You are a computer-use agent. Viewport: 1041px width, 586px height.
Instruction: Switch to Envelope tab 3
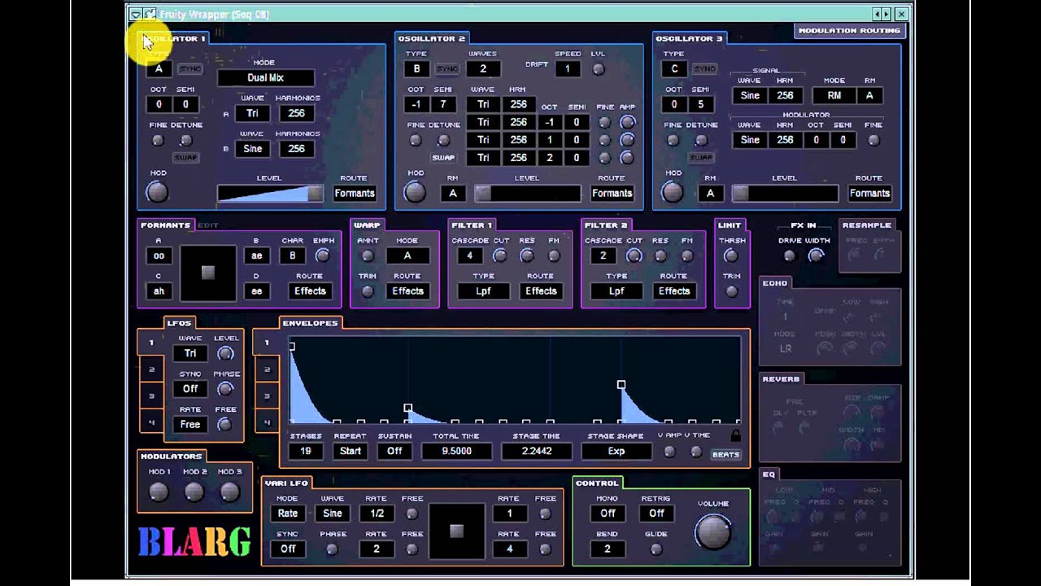click(x=267, y=396)
